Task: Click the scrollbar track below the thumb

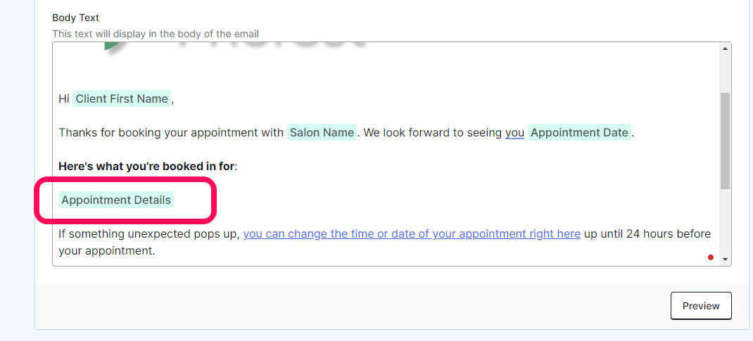Action: (725, 221)
